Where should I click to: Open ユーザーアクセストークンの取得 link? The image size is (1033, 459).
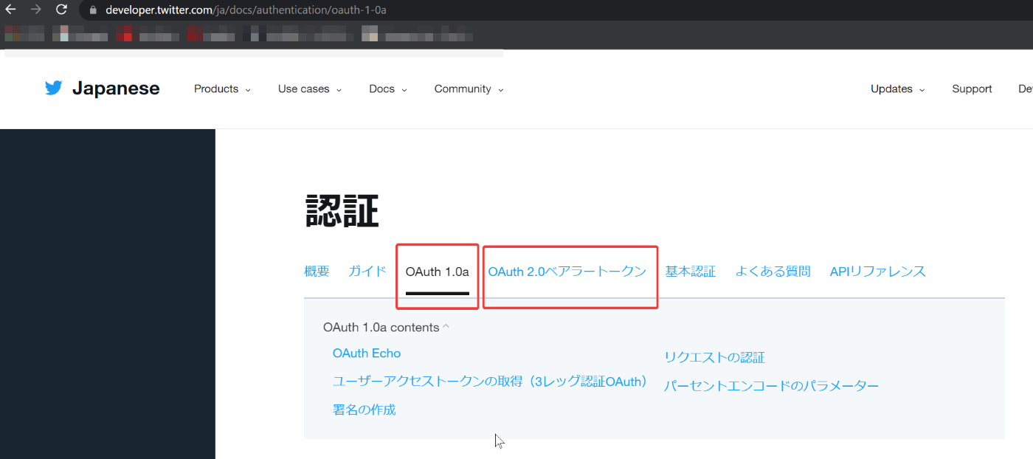click(x=490, y=382)
